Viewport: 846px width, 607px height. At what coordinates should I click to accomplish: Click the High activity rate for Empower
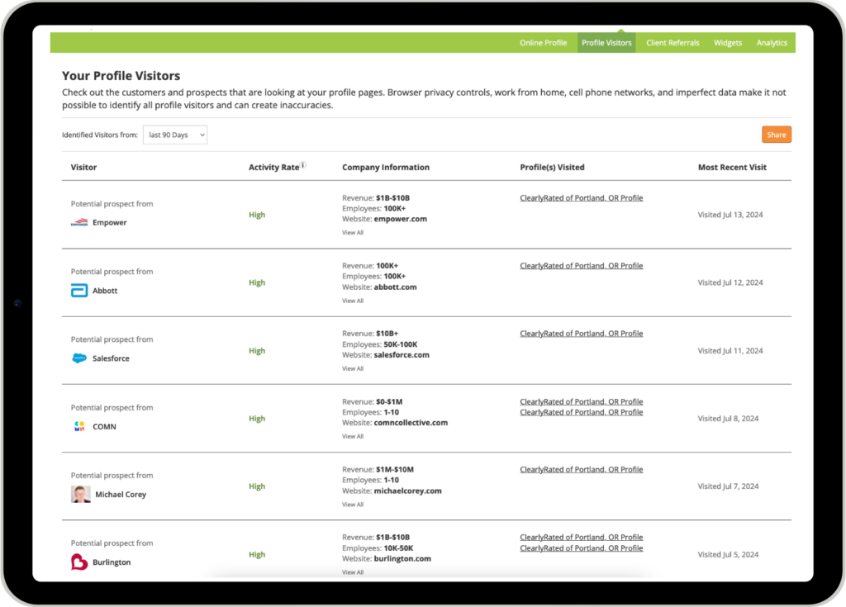(257, 215)
